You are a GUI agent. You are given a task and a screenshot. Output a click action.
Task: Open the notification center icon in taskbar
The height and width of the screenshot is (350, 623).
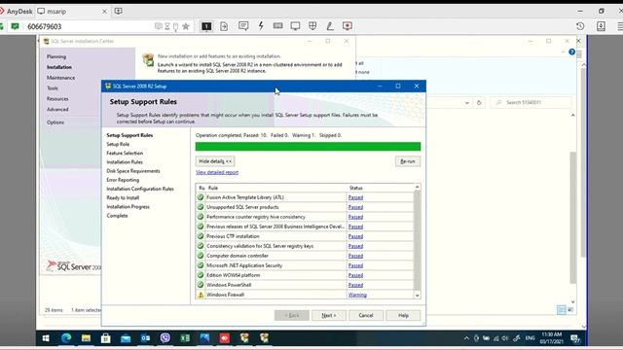point(575,338)
